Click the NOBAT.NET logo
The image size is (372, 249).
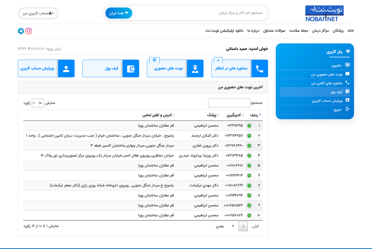tap(324, 13)
